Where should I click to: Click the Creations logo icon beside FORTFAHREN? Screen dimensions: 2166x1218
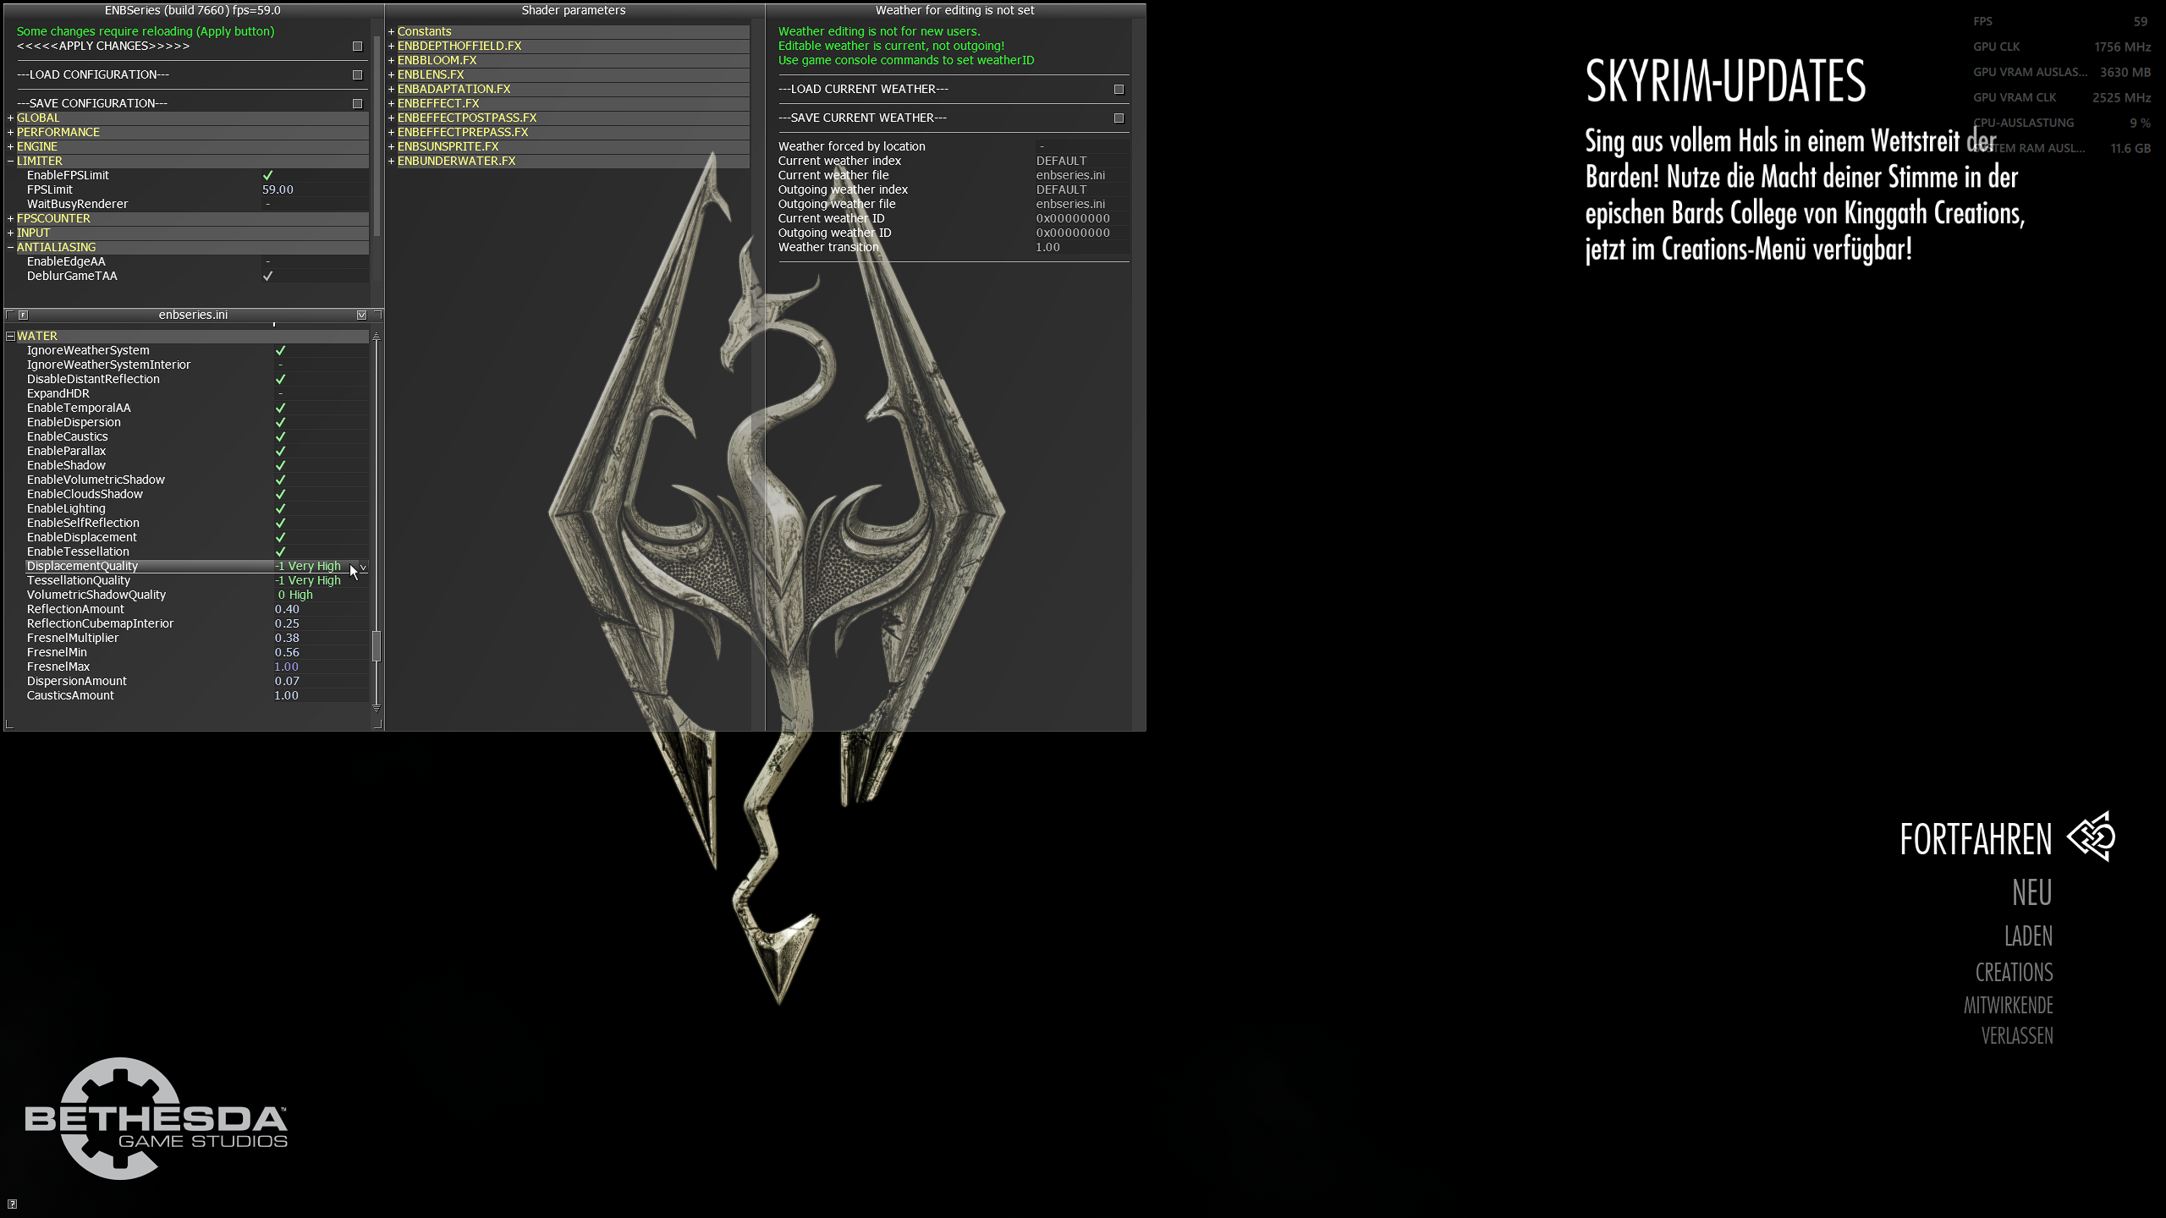tap(2092, 837)
